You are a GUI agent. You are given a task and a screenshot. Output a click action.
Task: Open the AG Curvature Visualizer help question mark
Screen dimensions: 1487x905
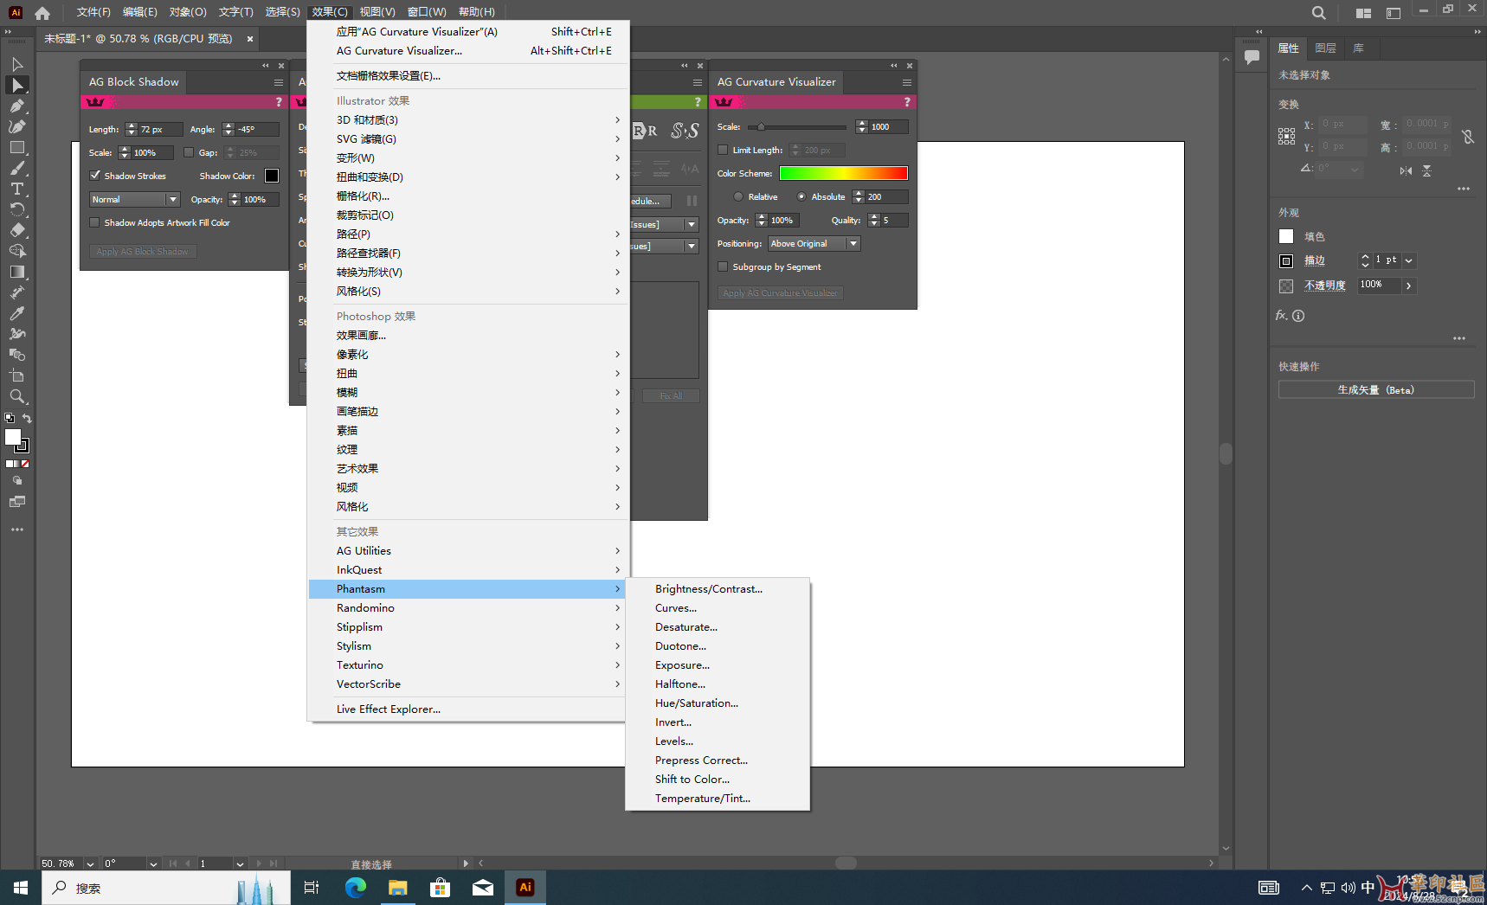(x=907, y=102)
